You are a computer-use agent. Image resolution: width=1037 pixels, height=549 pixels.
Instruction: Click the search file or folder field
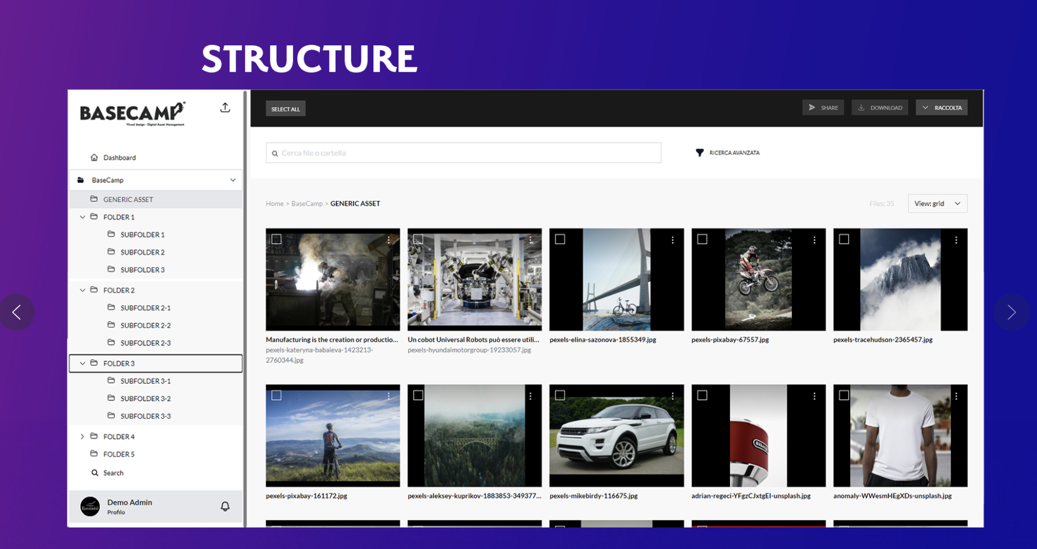(x=463, y=153)
